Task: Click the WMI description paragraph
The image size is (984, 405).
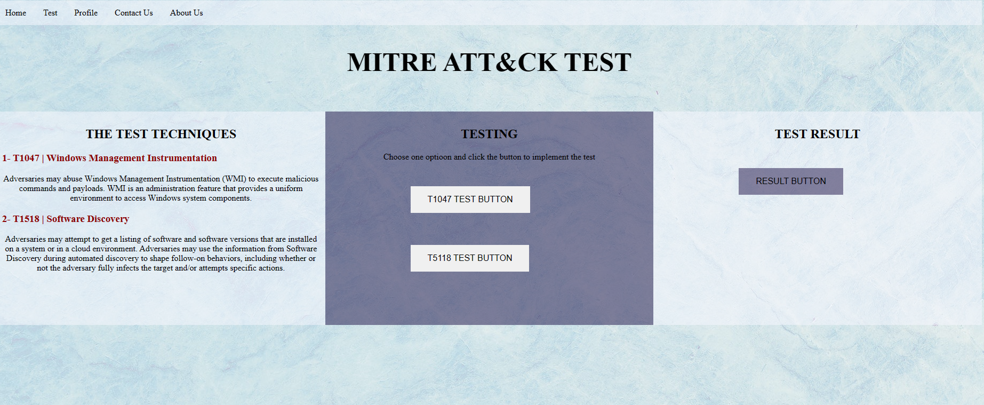Action: [161, 188]
